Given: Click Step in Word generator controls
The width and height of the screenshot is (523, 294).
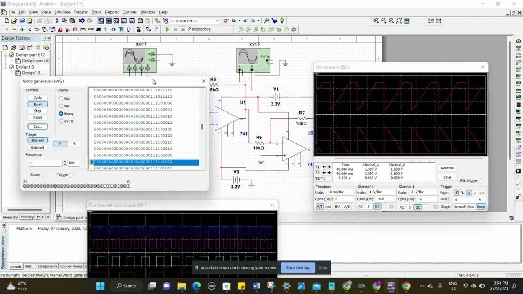Looking at the screenshot, I should (38, 111).
